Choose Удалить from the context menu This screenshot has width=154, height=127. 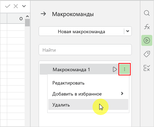(x=88, y=104)
